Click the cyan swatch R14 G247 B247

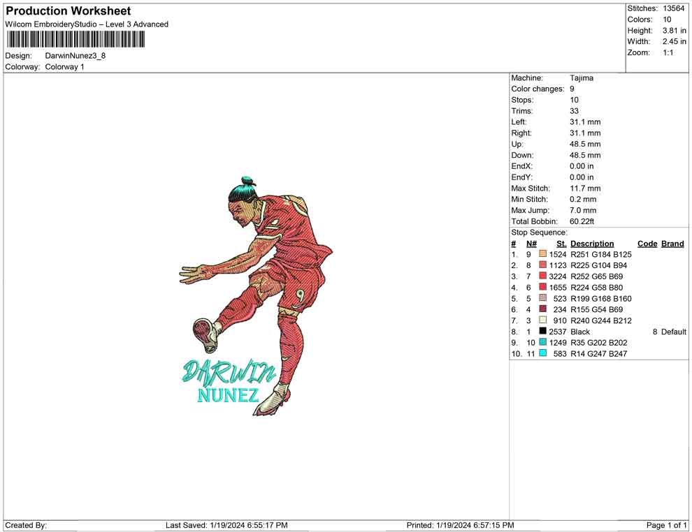[x=543, y=353]
